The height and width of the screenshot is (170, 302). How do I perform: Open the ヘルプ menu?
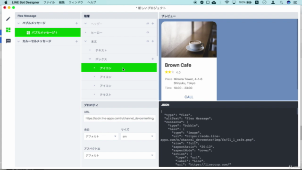click(x=92, y=2)
